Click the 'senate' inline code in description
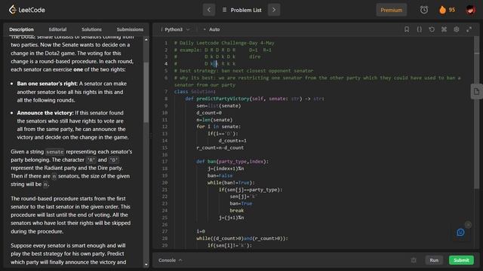This screenshot has height=271, width=483. point(55,152)
